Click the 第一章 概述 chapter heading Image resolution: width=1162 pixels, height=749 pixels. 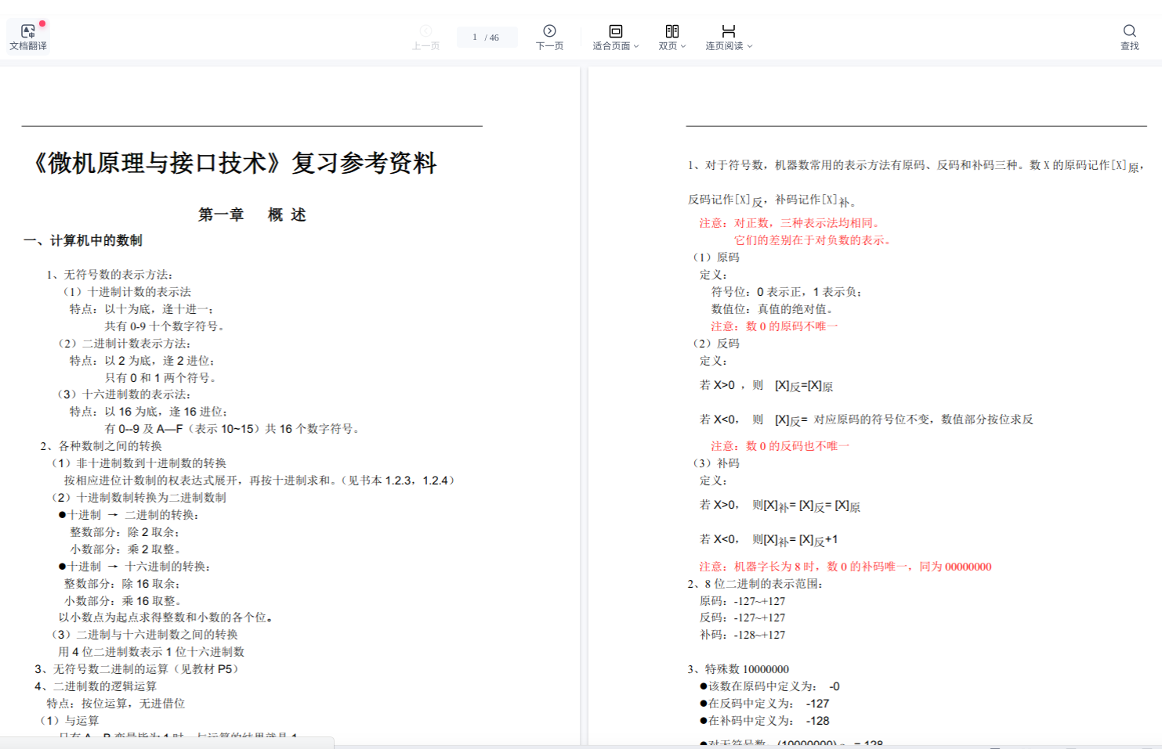pos(252,214)
